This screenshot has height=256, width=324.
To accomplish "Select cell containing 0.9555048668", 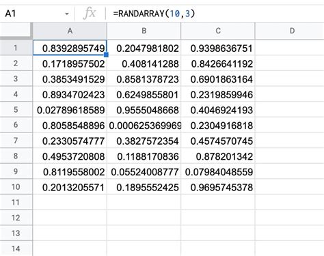I will pyautogui.click(x=144, y=110).
